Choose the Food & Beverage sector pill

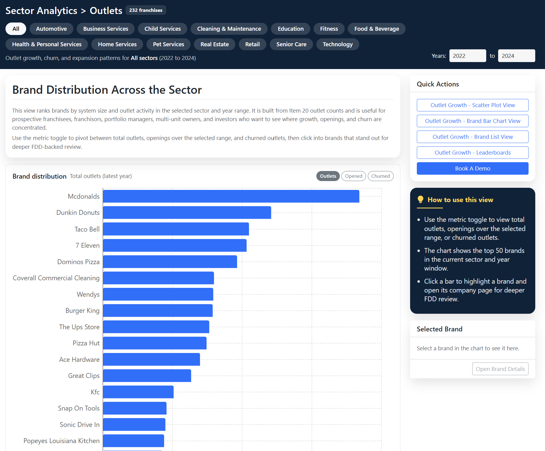[x=377, y=29]
